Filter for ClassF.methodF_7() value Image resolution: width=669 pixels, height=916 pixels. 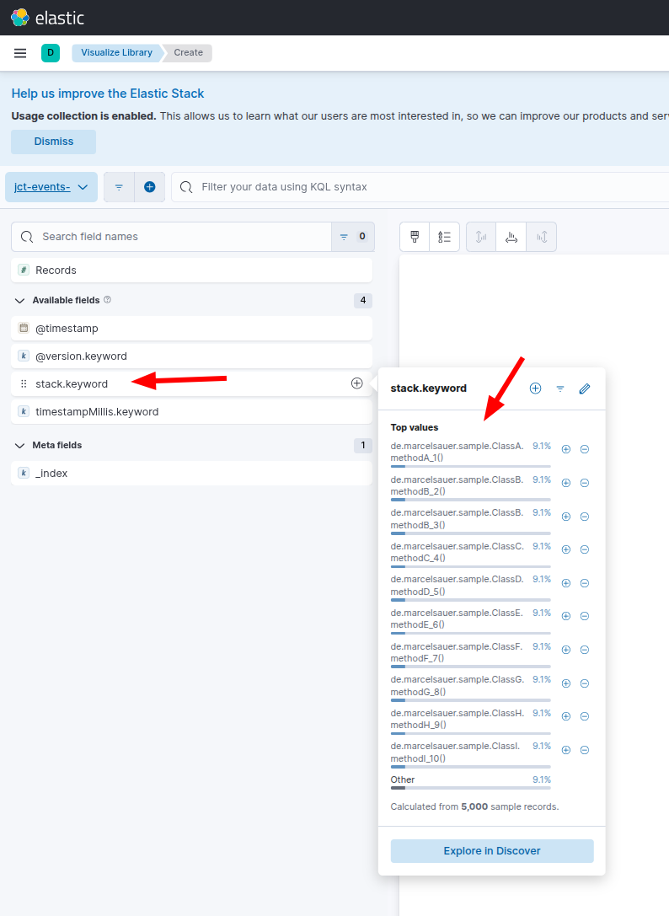point(566,650)
